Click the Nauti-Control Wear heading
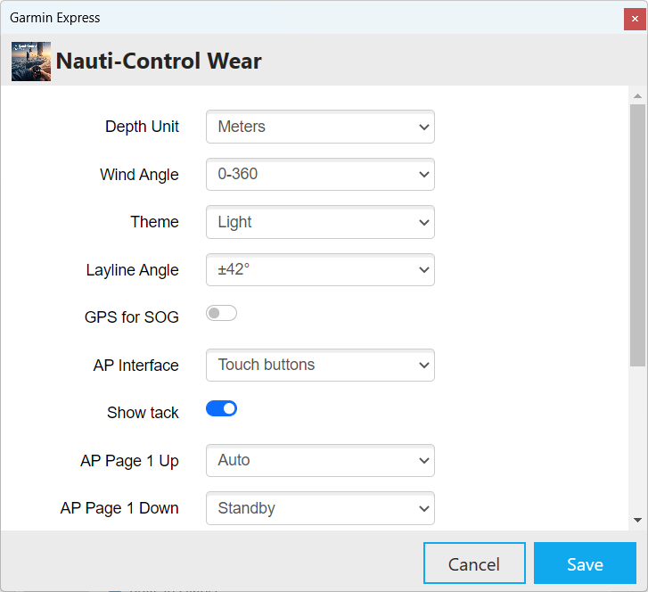The height and width of the screenshot is (592, 648). coord(159,62)
